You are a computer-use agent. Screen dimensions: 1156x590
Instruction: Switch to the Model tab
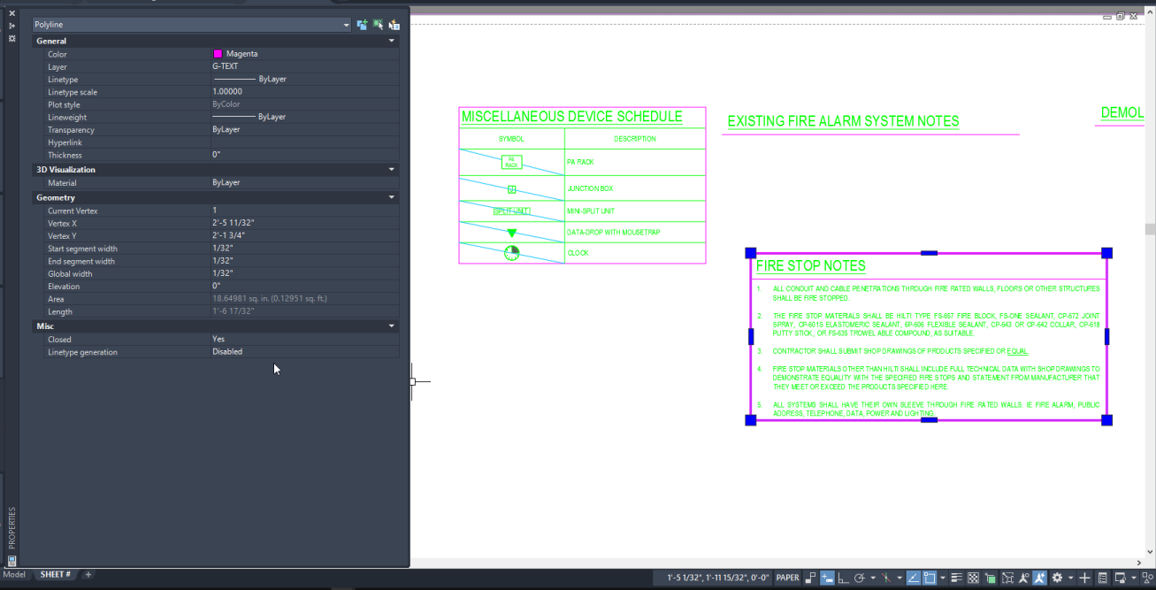[13, 574]
